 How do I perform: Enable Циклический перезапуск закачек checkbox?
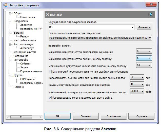pos(50,72)
